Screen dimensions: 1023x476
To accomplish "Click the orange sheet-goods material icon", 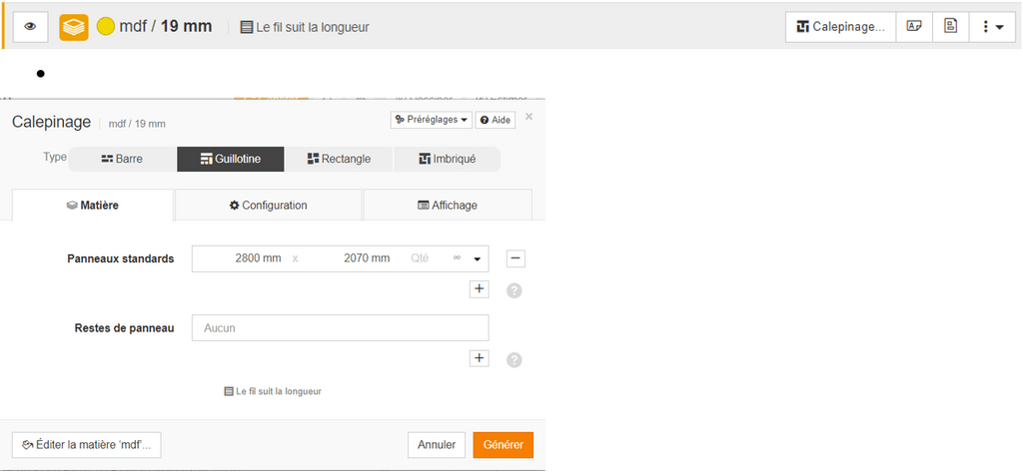I will pyautogui.click(x=74, y=27).
